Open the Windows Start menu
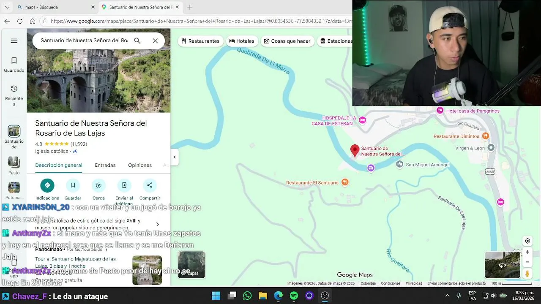Screen dimensions: 541x304 coord(216,296)
